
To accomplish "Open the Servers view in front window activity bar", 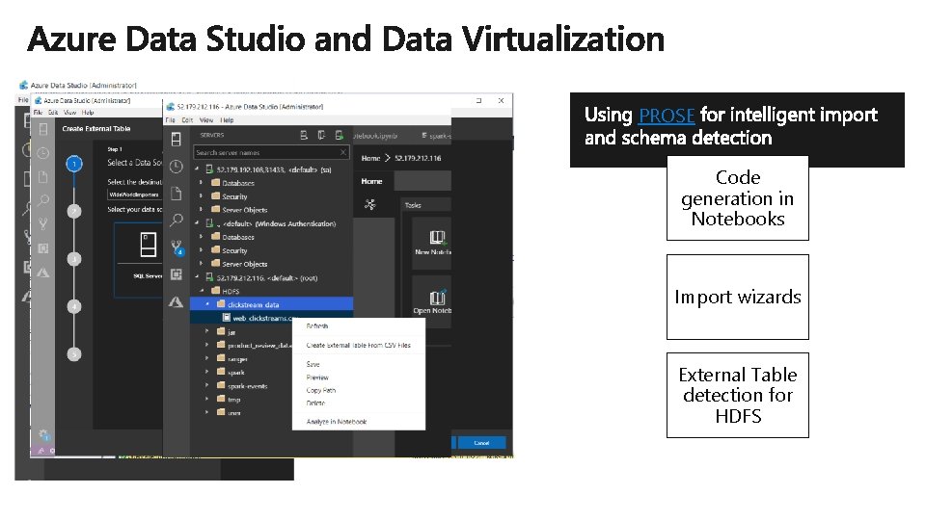I will coord(176,139).
